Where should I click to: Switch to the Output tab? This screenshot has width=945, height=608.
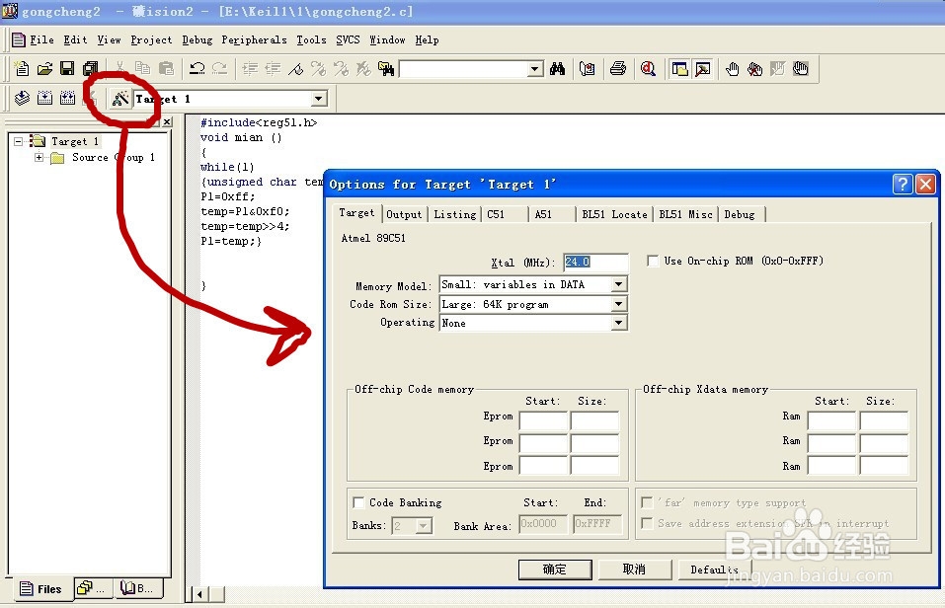(x=404, y=214)
